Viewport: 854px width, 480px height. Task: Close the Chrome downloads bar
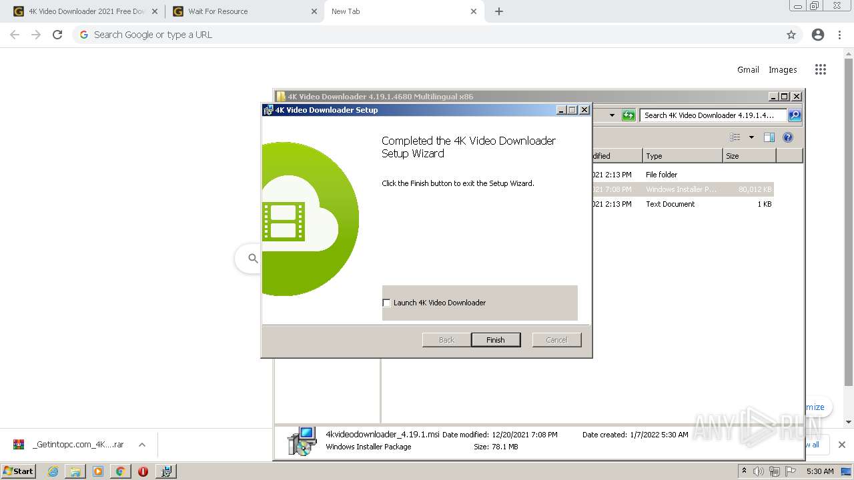click(x=842, y=445)
